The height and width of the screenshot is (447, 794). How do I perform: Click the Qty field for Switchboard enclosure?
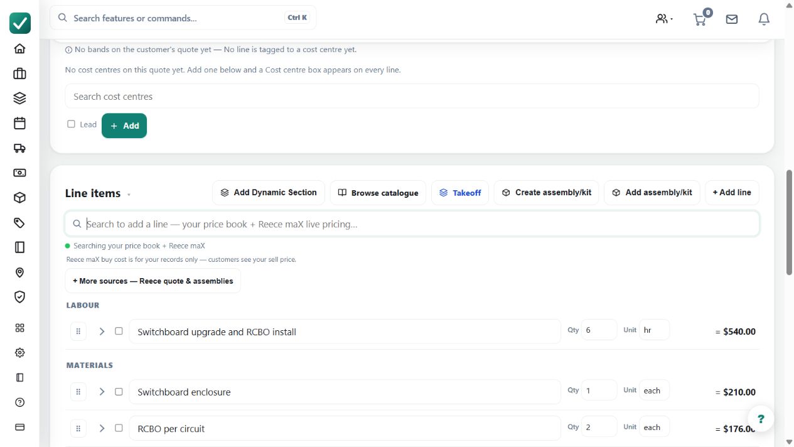click(x=599, y=390)
